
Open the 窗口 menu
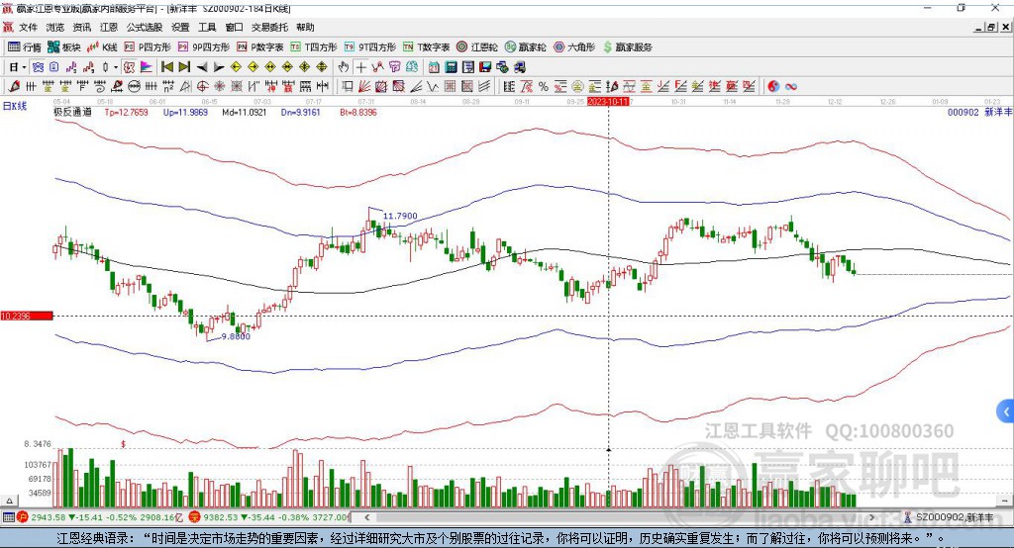point(234,27)
